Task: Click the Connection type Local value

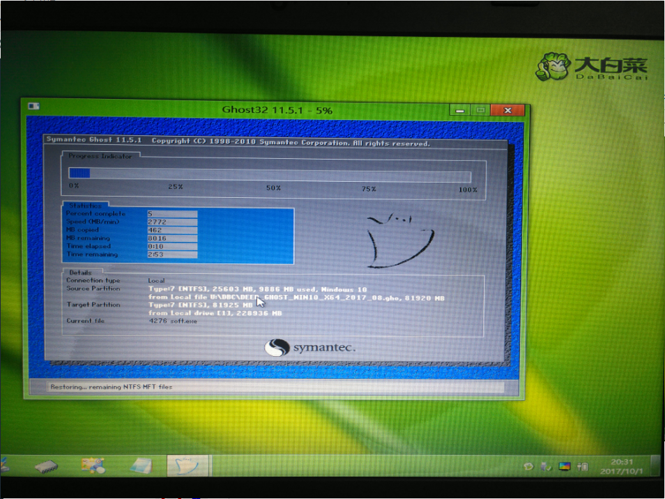Action: [156, 281]
